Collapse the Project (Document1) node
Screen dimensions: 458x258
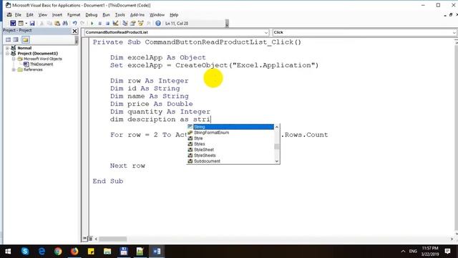(7, 54)
